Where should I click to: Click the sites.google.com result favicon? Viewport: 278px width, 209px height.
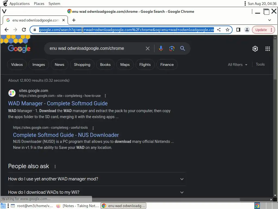coord(12,93)
